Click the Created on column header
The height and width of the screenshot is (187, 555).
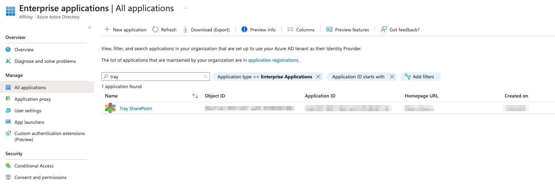(x=516, y=96)
